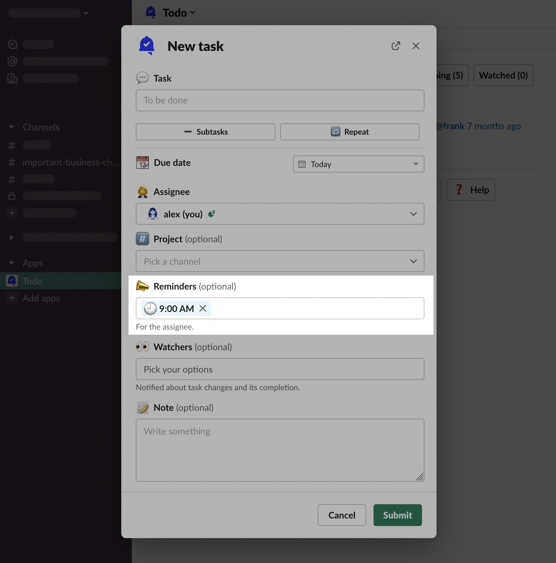Click the mentions @ icon in sidebar

(12, 61)
